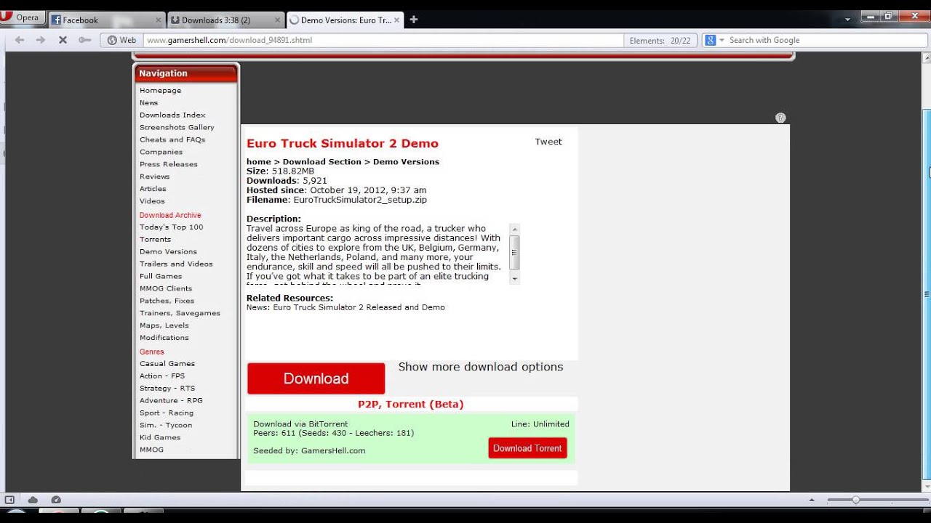
Task: Stop page loading with X icon
Action: point(63,40)
